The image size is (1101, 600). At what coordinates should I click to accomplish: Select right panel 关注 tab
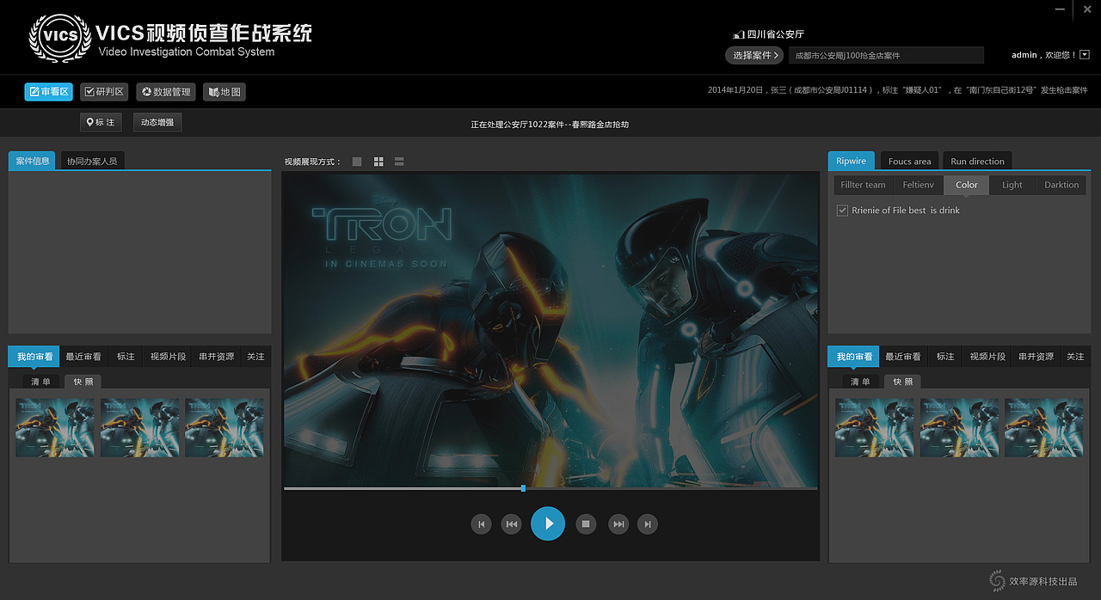(x=1075, y=357)
